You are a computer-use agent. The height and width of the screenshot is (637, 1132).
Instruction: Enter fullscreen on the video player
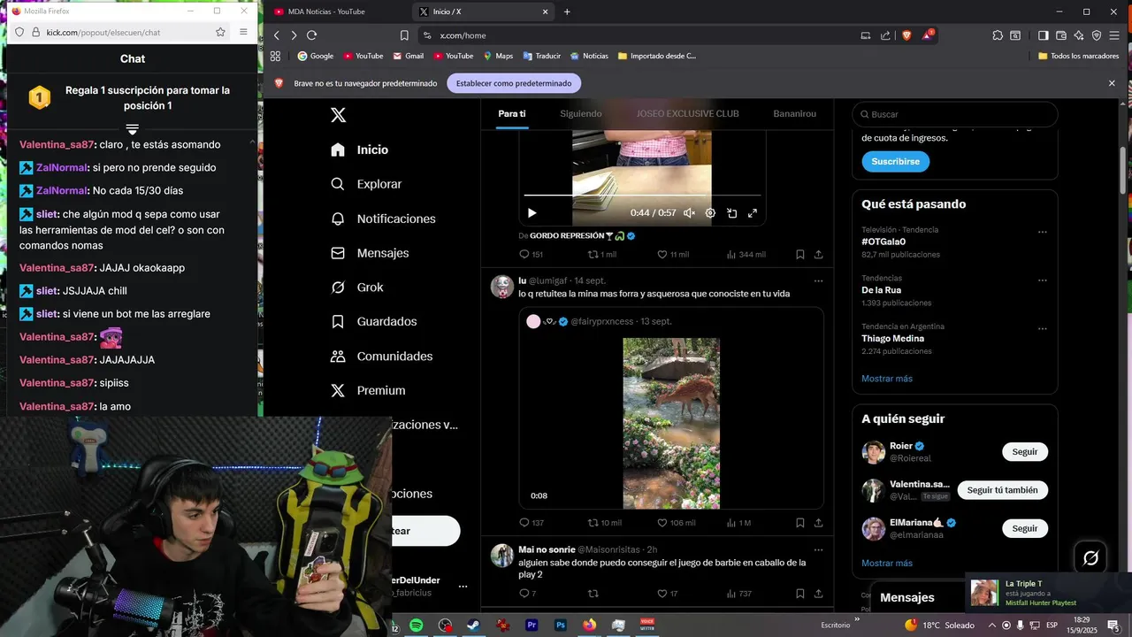point(753,213)
